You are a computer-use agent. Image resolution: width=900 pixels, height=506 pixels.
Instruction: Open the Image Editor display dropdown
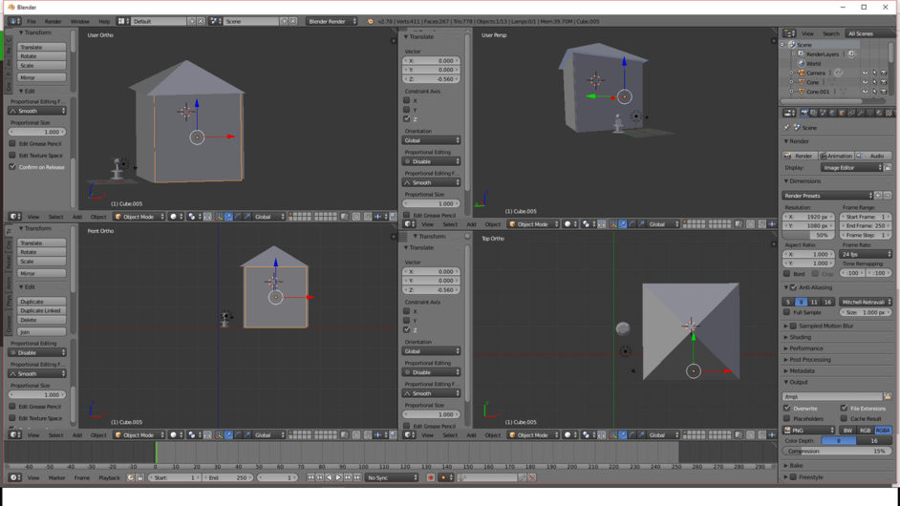(851, 168)
